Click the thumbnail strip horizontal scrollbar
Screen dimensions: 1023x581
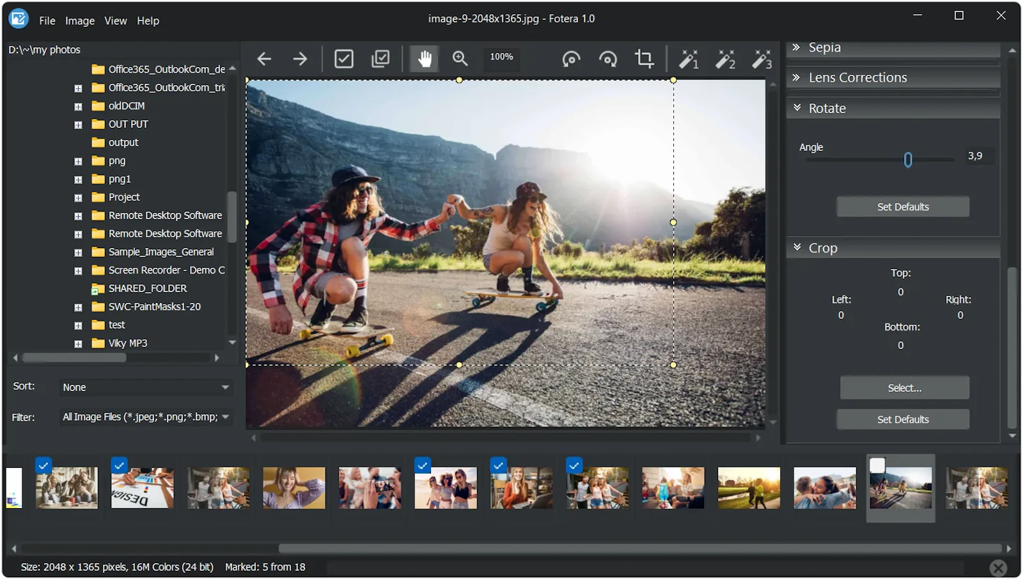tap(639, 548)
